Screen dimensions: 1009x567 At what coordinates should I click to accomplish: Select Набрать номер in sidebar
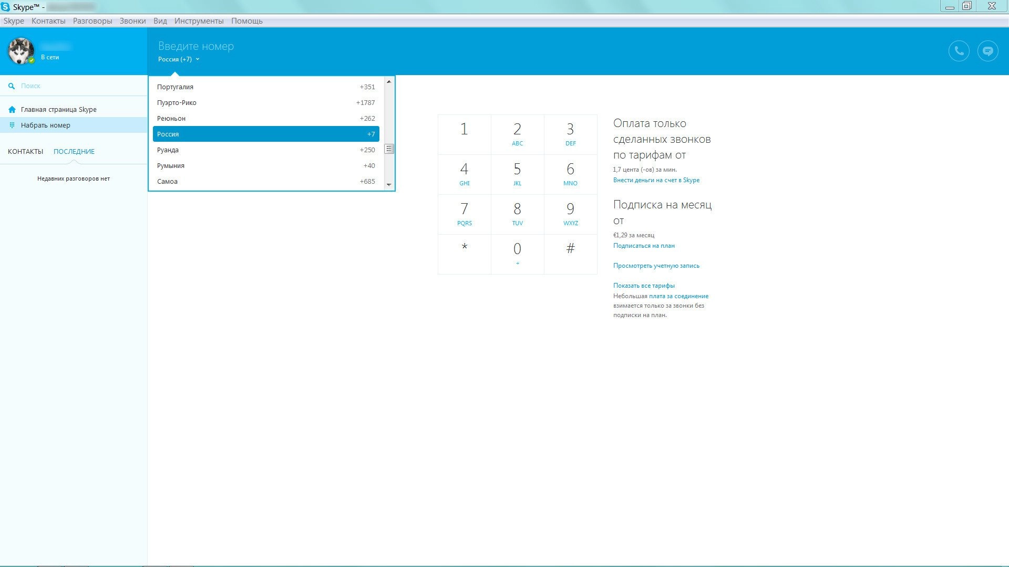click(74, 125)
